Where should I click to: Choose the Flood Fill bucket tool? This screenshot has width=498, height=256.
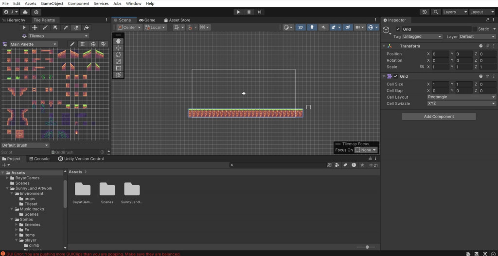(x=87, y=28)
